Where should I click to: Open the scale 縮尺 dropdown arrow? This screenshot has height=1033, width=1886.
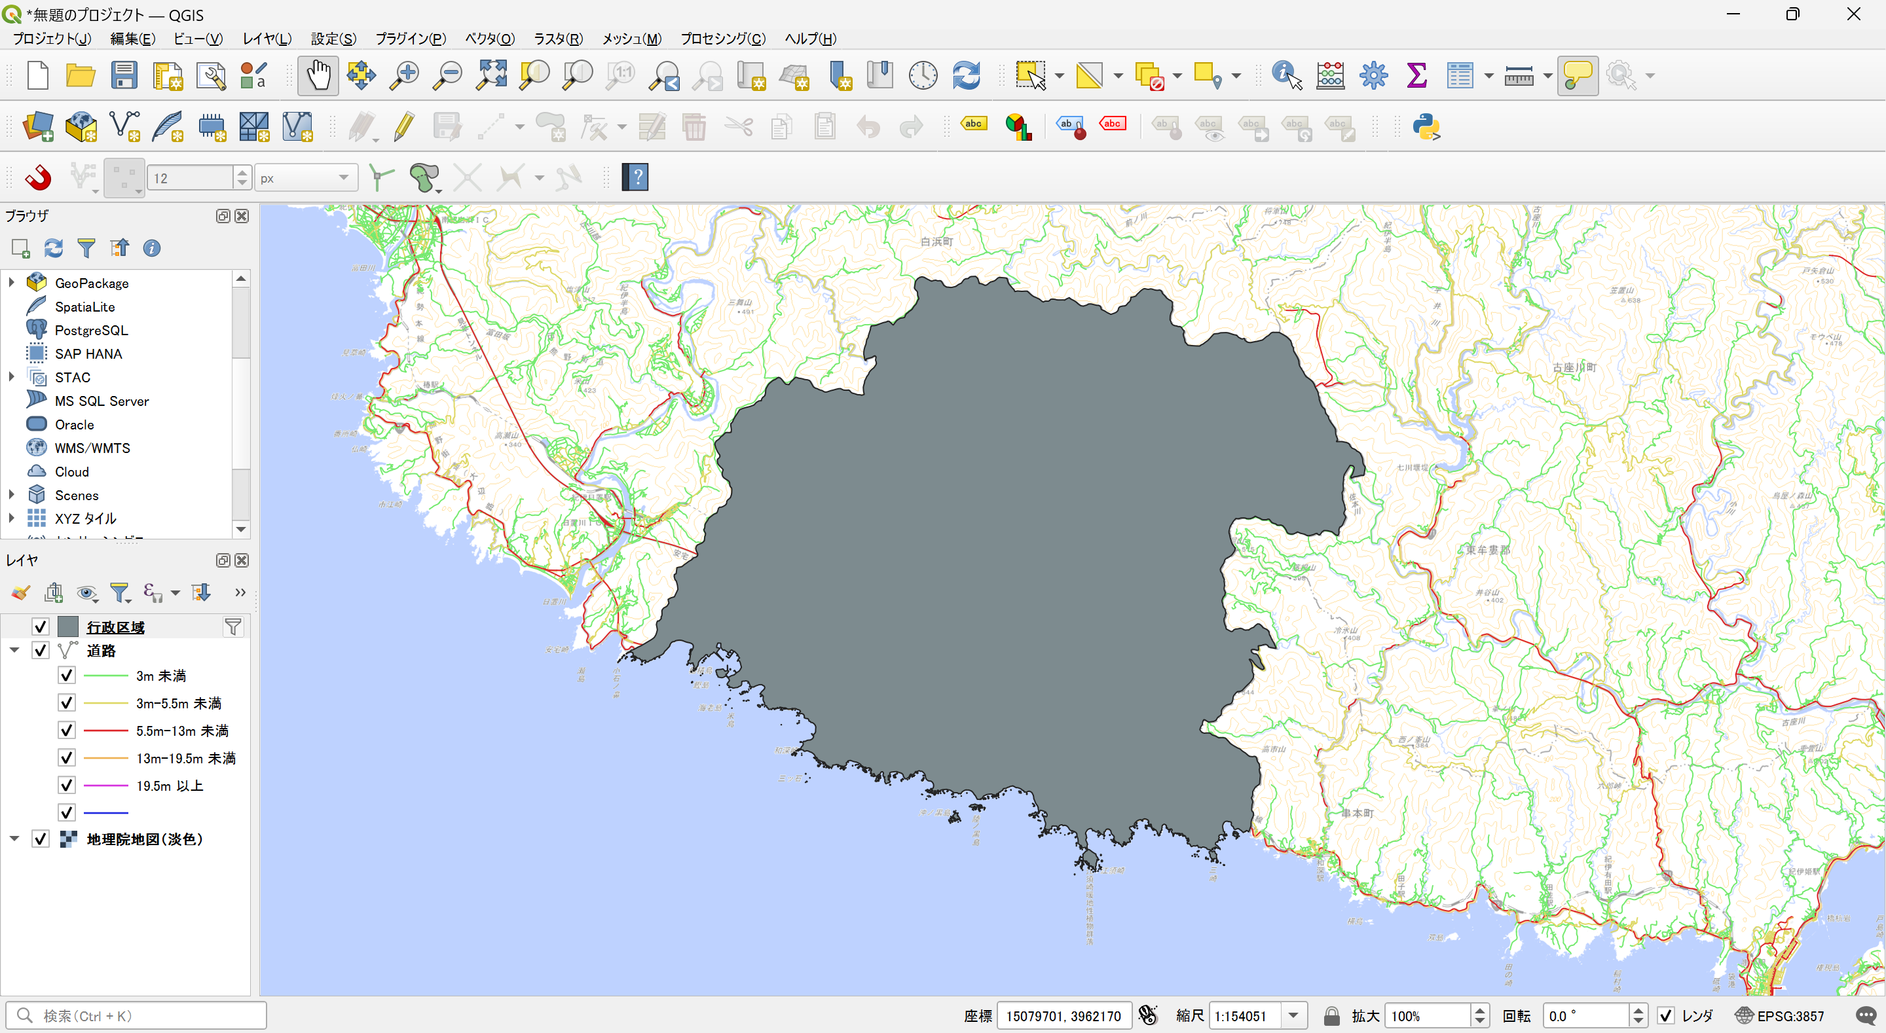(x=1294, y=1015)
